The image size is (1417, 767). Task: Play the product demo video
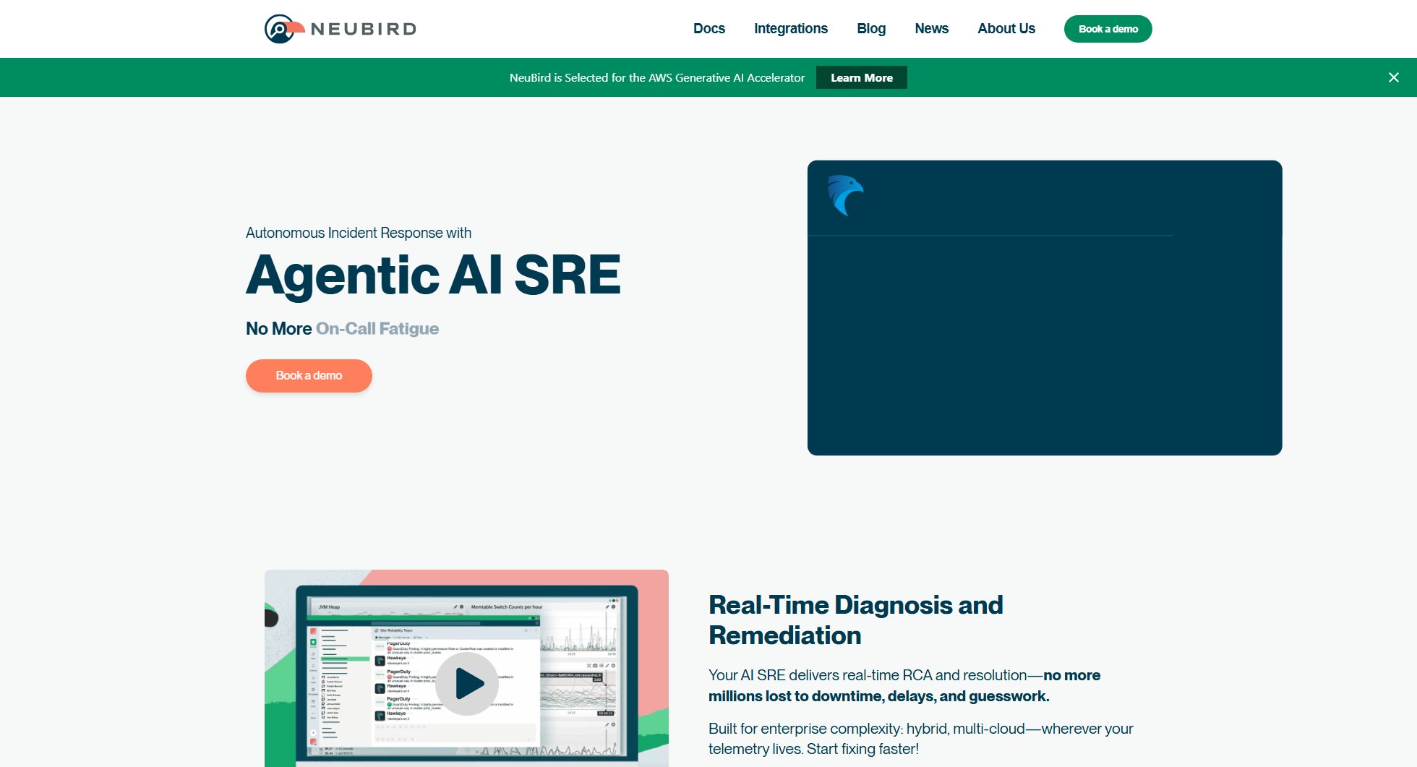(x=469, y=684)
